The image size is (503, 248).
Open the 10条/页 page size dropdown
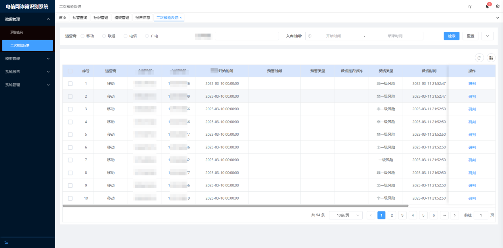pyautogui.click(x=346, y=215)
